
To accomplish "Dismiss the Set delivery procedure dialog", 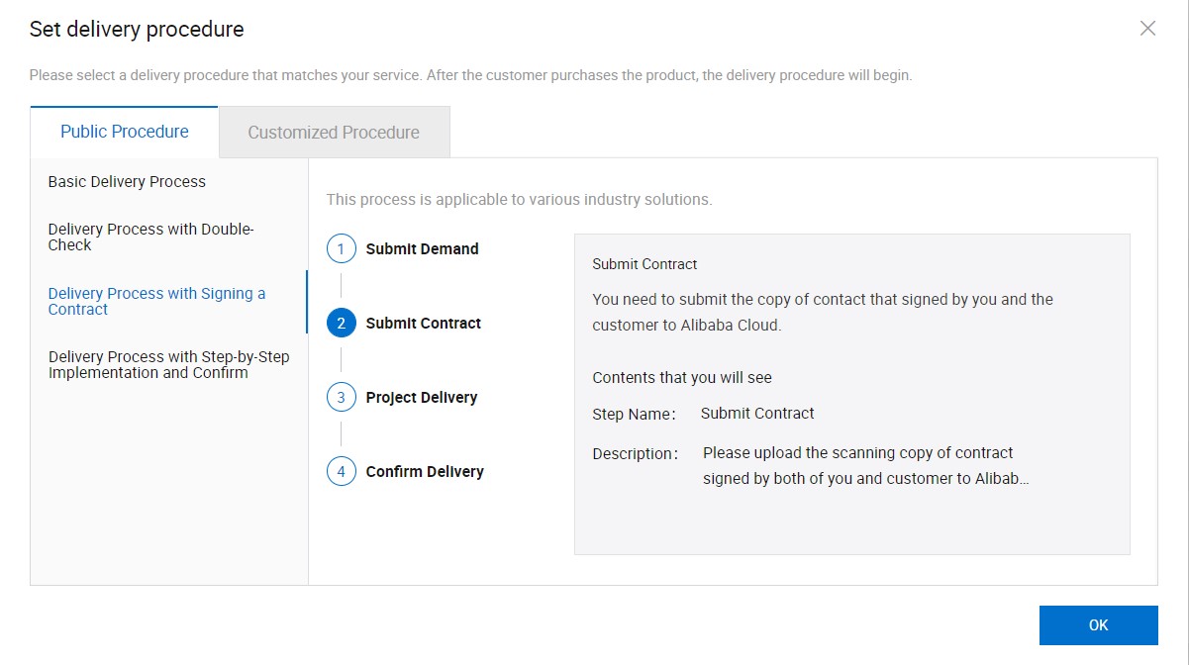I will (1147, 29).
